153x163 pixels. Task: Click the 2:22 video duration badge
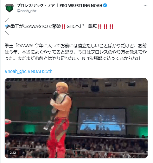(13, 153)
